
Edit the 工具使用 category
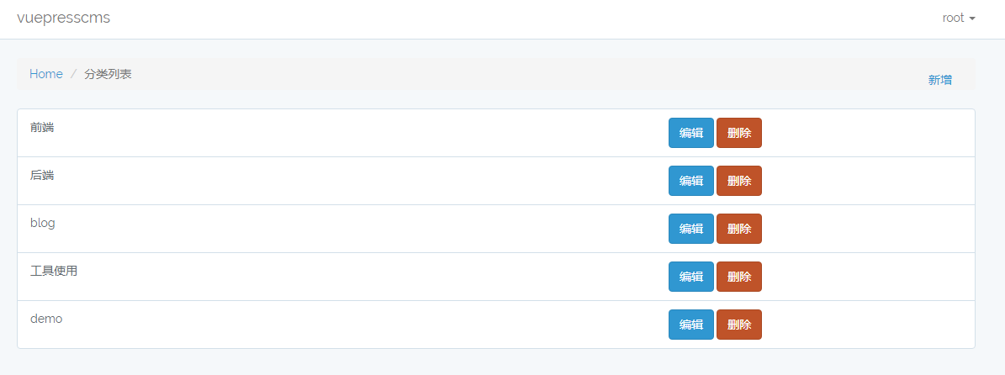tap(690, 277)
